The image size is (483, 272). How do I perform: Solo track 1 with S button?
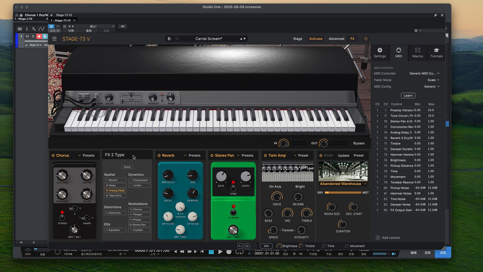[x=33, y=36]
